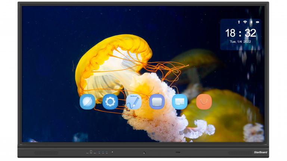
Task: Click the Wi-Fi status icon
Action: tap(245, 22)
